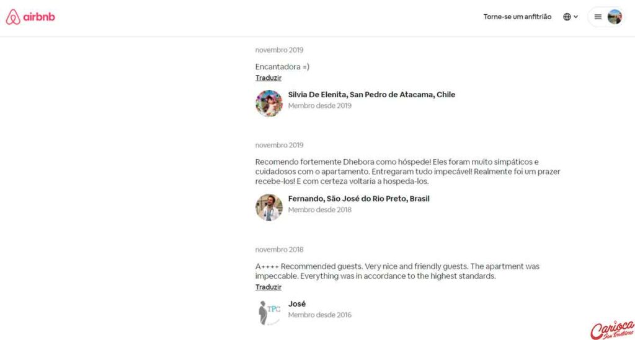Click the name Silvia De Elenita

coord(317,95)
